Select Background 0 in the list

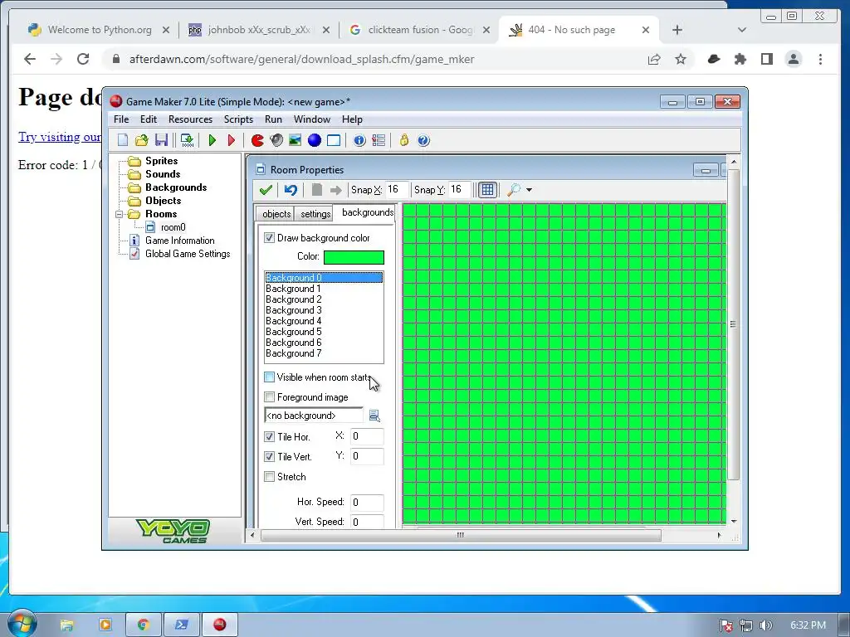324,278
